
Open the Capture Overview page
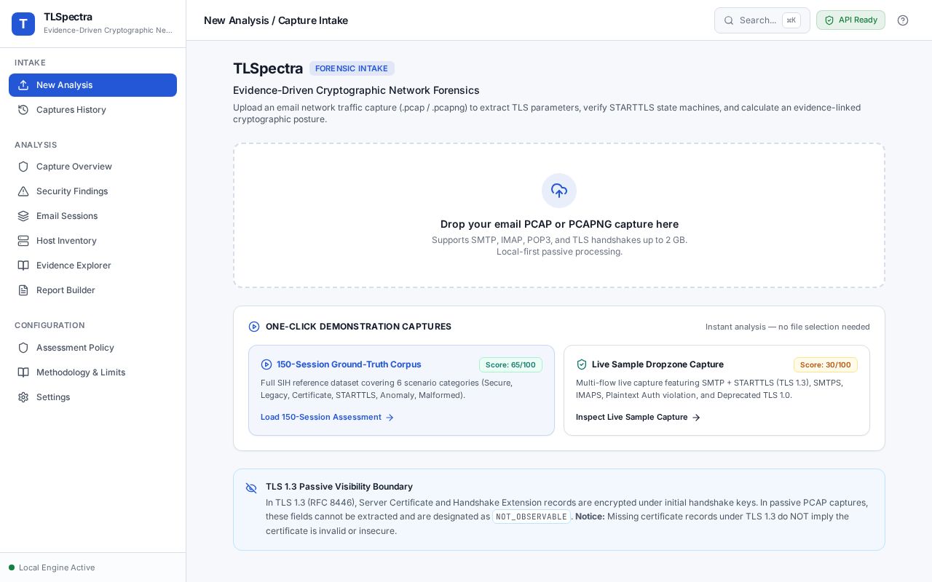(92, 167)
